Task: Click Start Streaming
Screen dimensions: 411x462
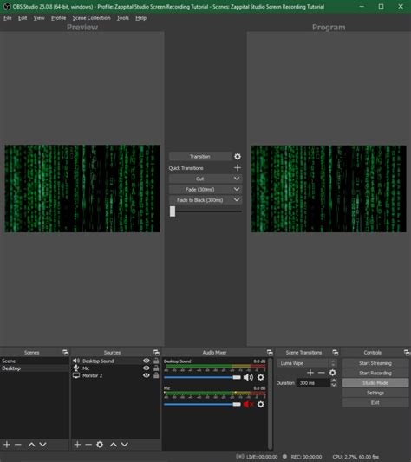Action: tap(375, 363)
